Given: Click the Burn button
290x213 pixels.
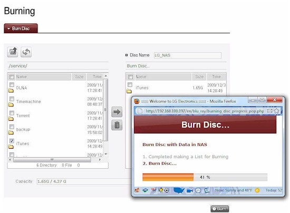Looking at the screenshot, I should pyautogui.click(x=219, y=209).
